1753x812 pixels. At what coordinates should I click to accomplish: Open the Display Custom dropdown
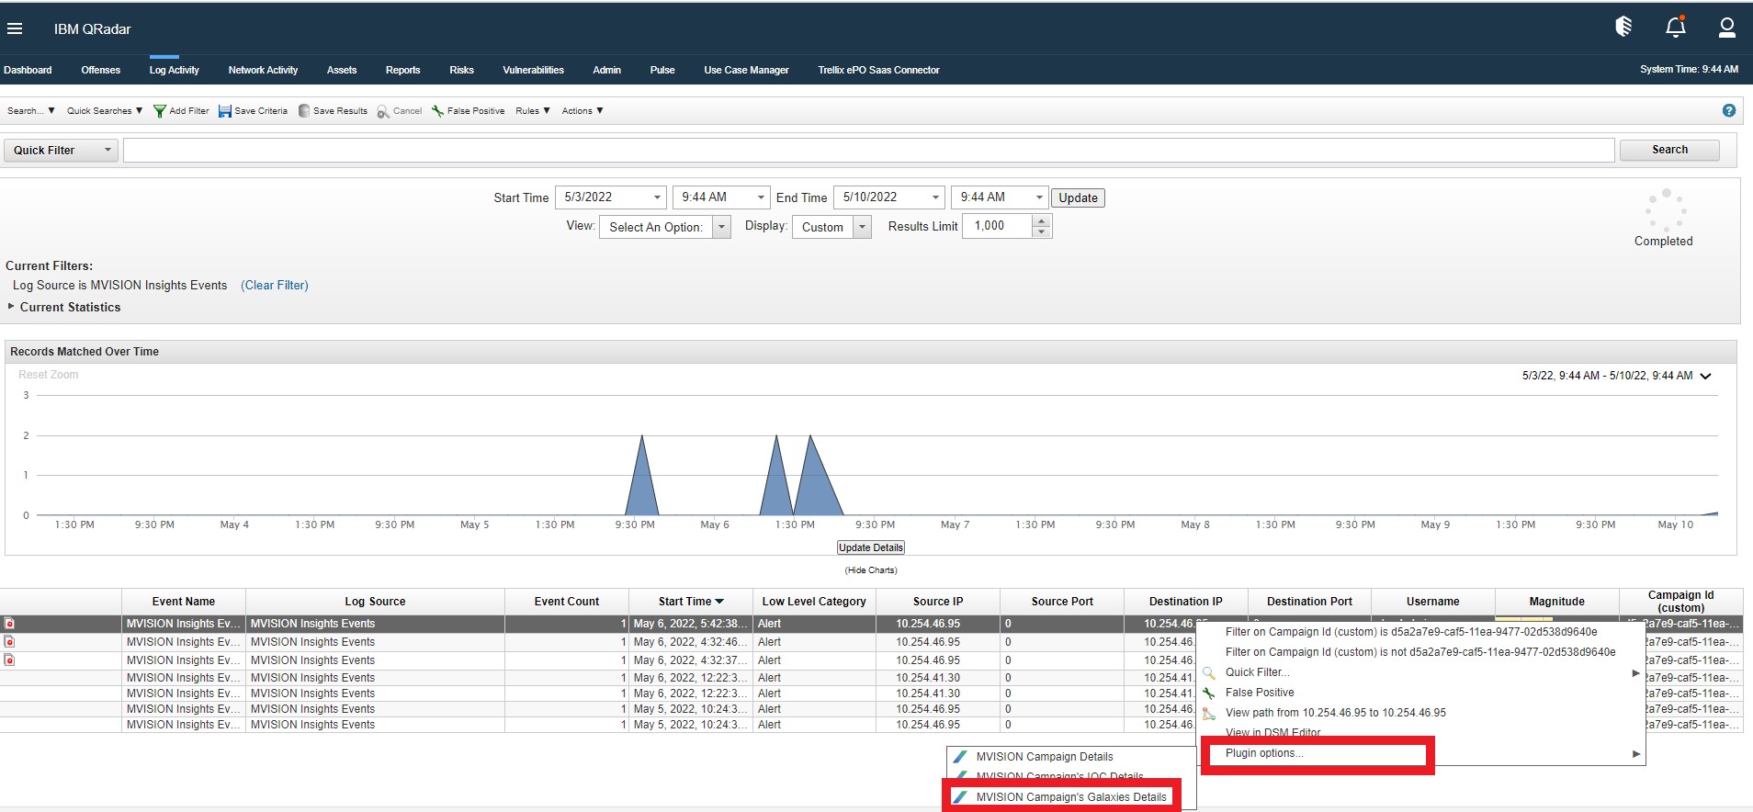coord(862,227)
